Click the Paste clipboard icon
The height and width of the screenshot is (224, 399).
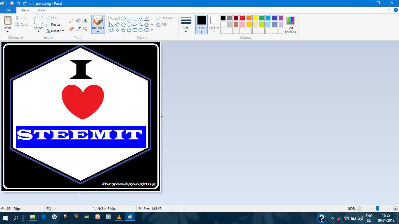[x=8, y=21]
